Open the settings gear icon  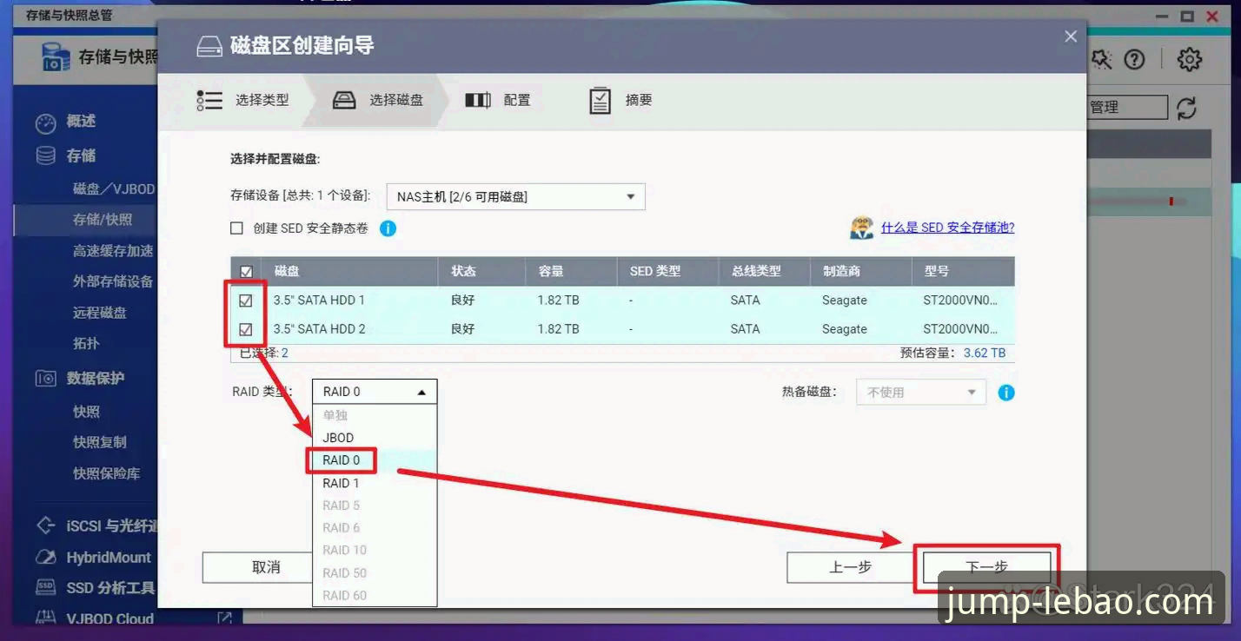click(1189, 59)
